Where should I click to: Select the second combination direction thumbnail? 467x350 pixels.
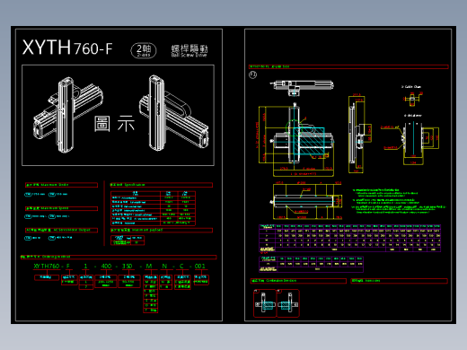[288, 303]
